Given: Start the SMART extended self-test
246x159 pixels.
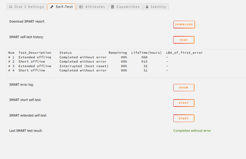Looking at the screenshot, I should point(184,118).
